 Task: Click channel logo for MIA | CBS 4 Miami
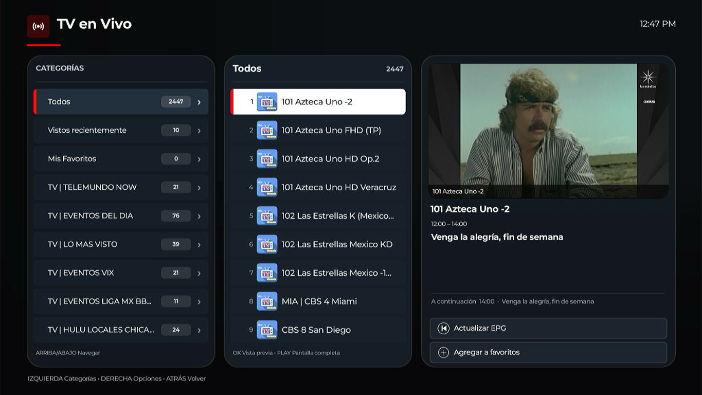[x=267, y=301]
